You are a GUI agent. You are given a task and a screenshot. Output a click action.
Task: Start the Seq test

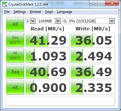coord(15,72)
